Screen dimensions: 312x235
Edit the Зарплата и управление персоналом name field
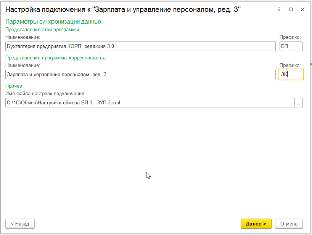[x=140, y=75]
